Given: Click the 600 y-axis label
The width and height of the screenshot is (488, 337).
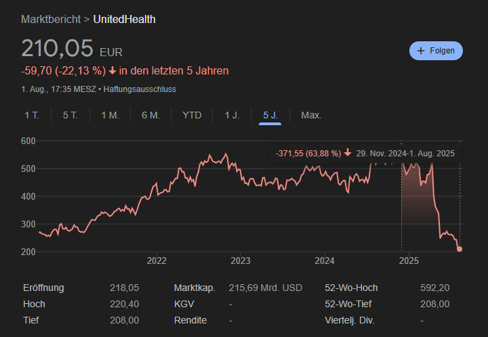Looking at the screenshot, I should pyautogui.click(x=28, y=141).
